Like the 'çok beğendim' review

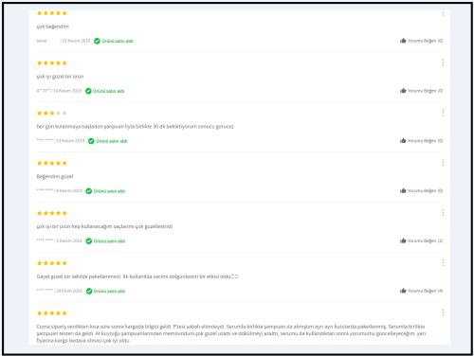click(421, 41)
